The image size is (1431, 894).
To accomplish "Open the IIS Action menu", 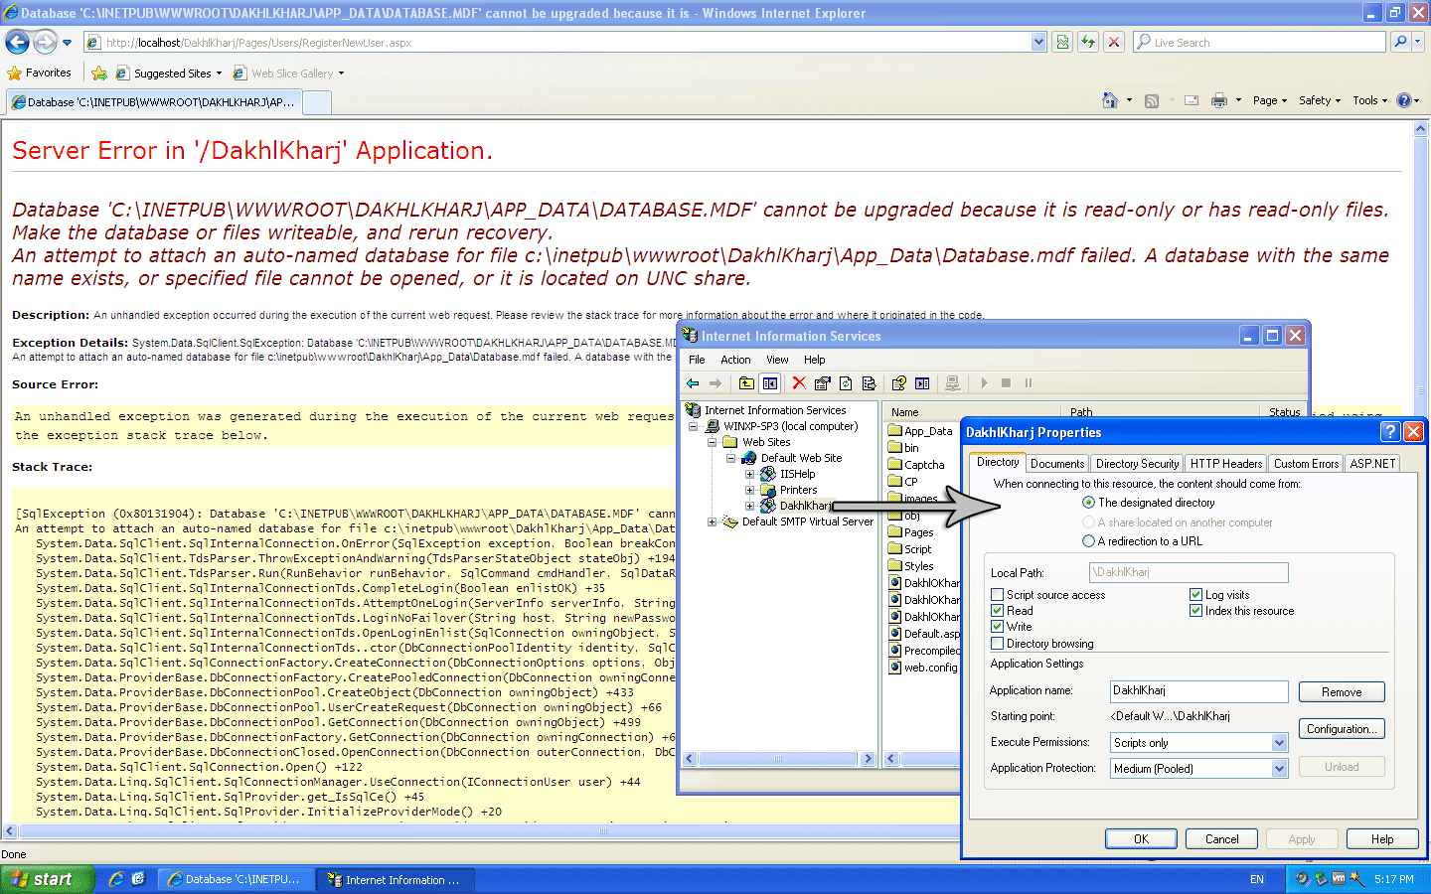I will coord(735,360).
